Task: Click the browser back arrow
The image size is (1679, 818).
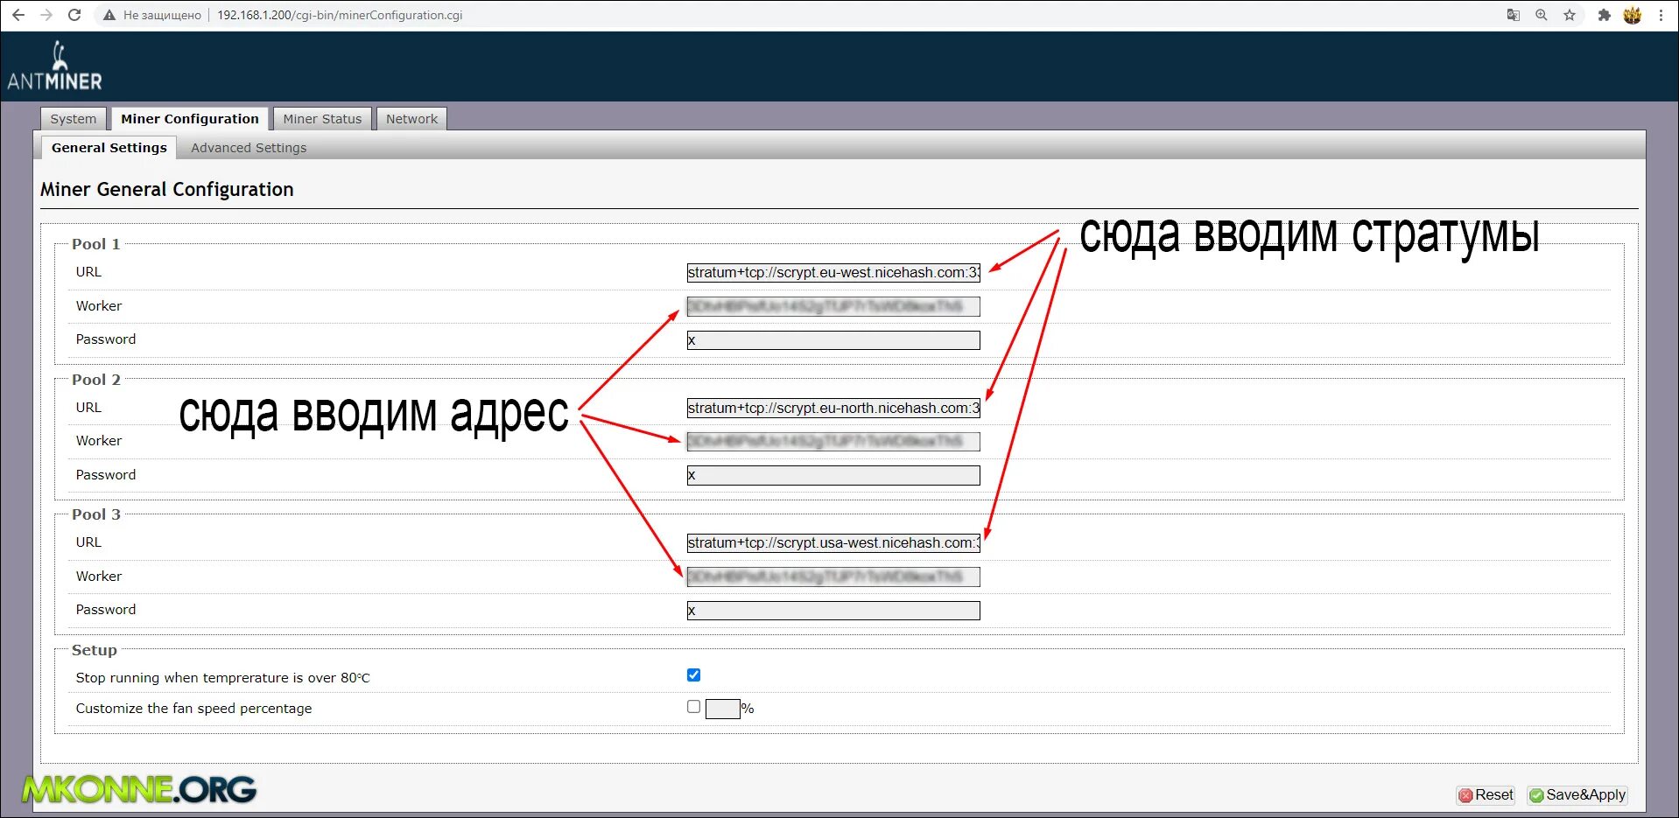Action: point(18,15)
